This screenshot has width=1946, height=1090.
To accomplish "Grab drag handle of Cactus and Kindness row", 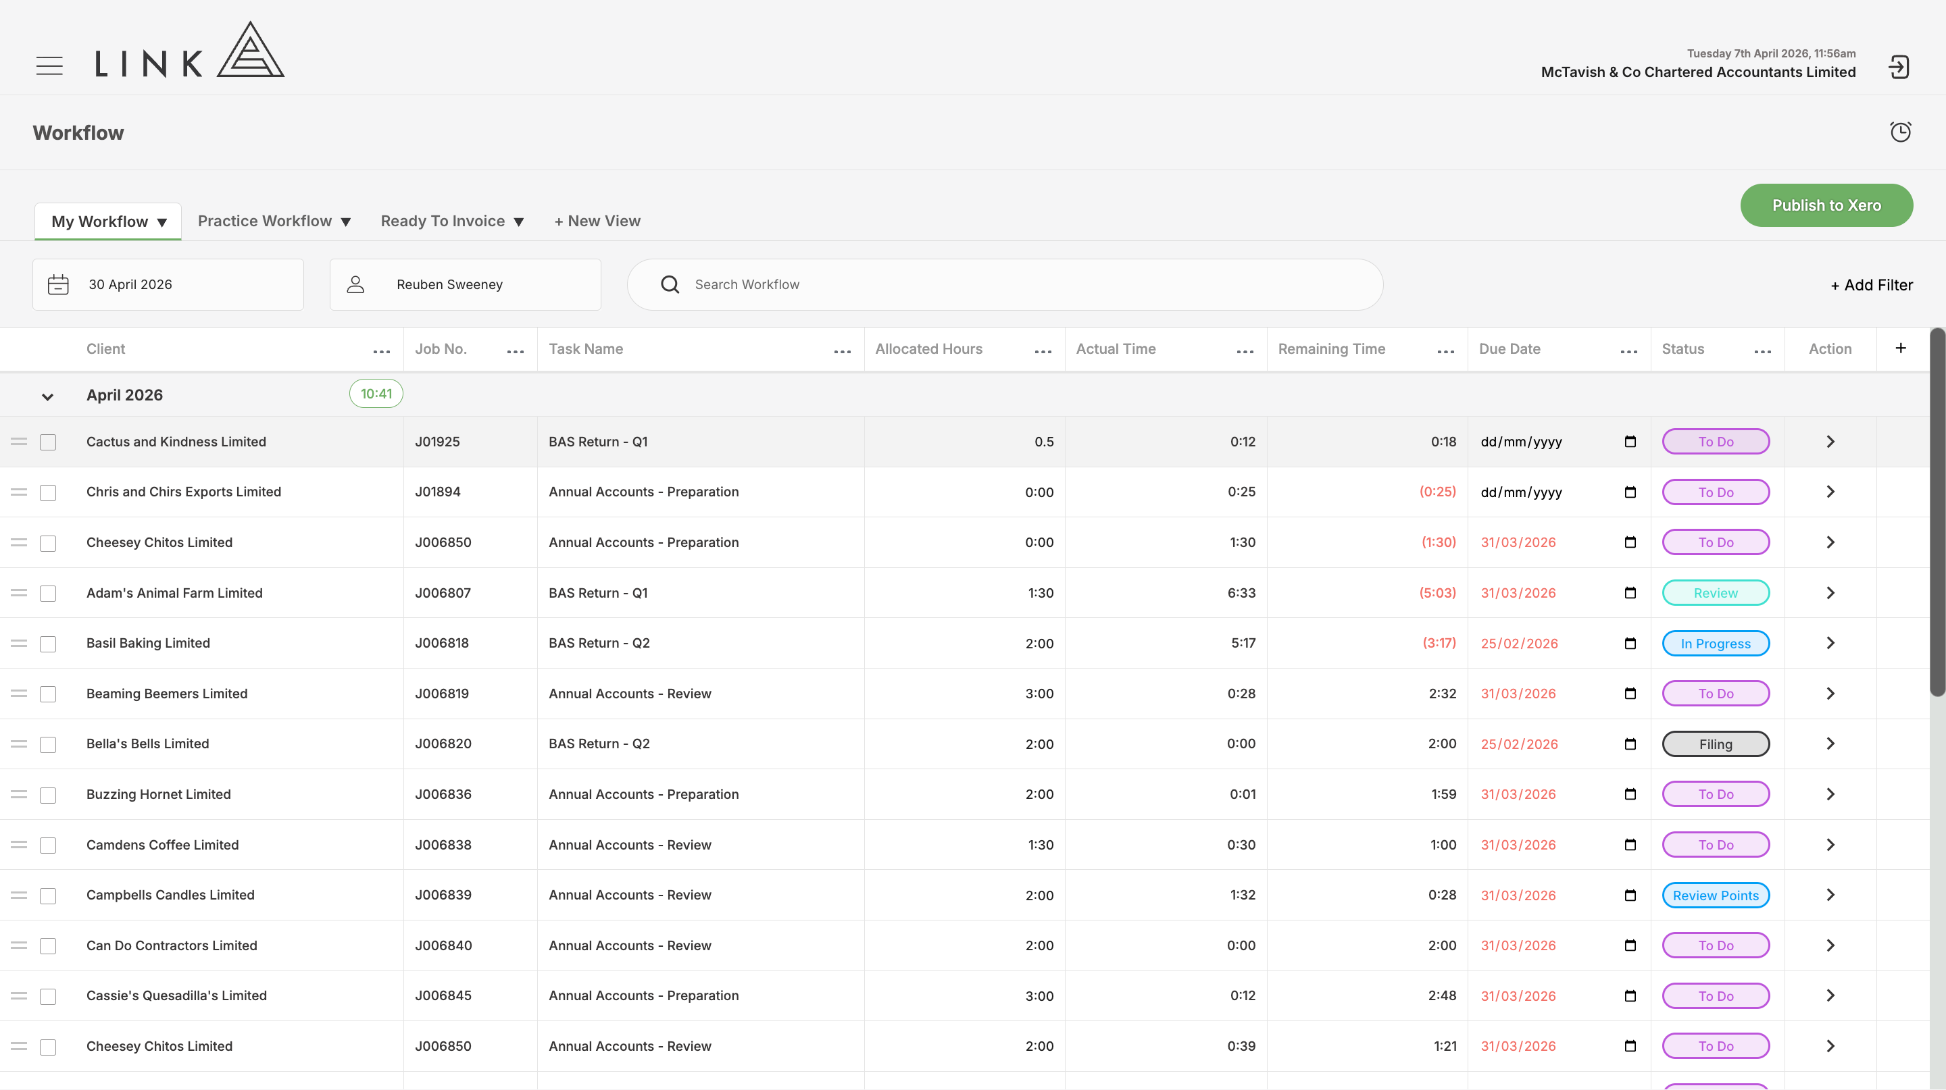I will pos(19,442).
